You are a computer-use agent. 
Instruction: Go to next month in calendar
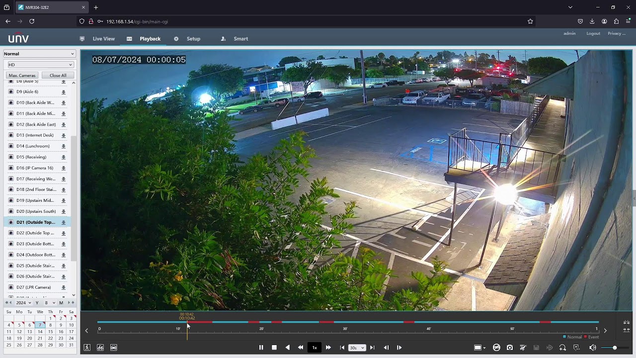(69, 303)
